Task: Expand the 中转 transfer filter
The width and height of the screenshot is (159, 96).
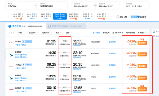Action: click(21, 33)
